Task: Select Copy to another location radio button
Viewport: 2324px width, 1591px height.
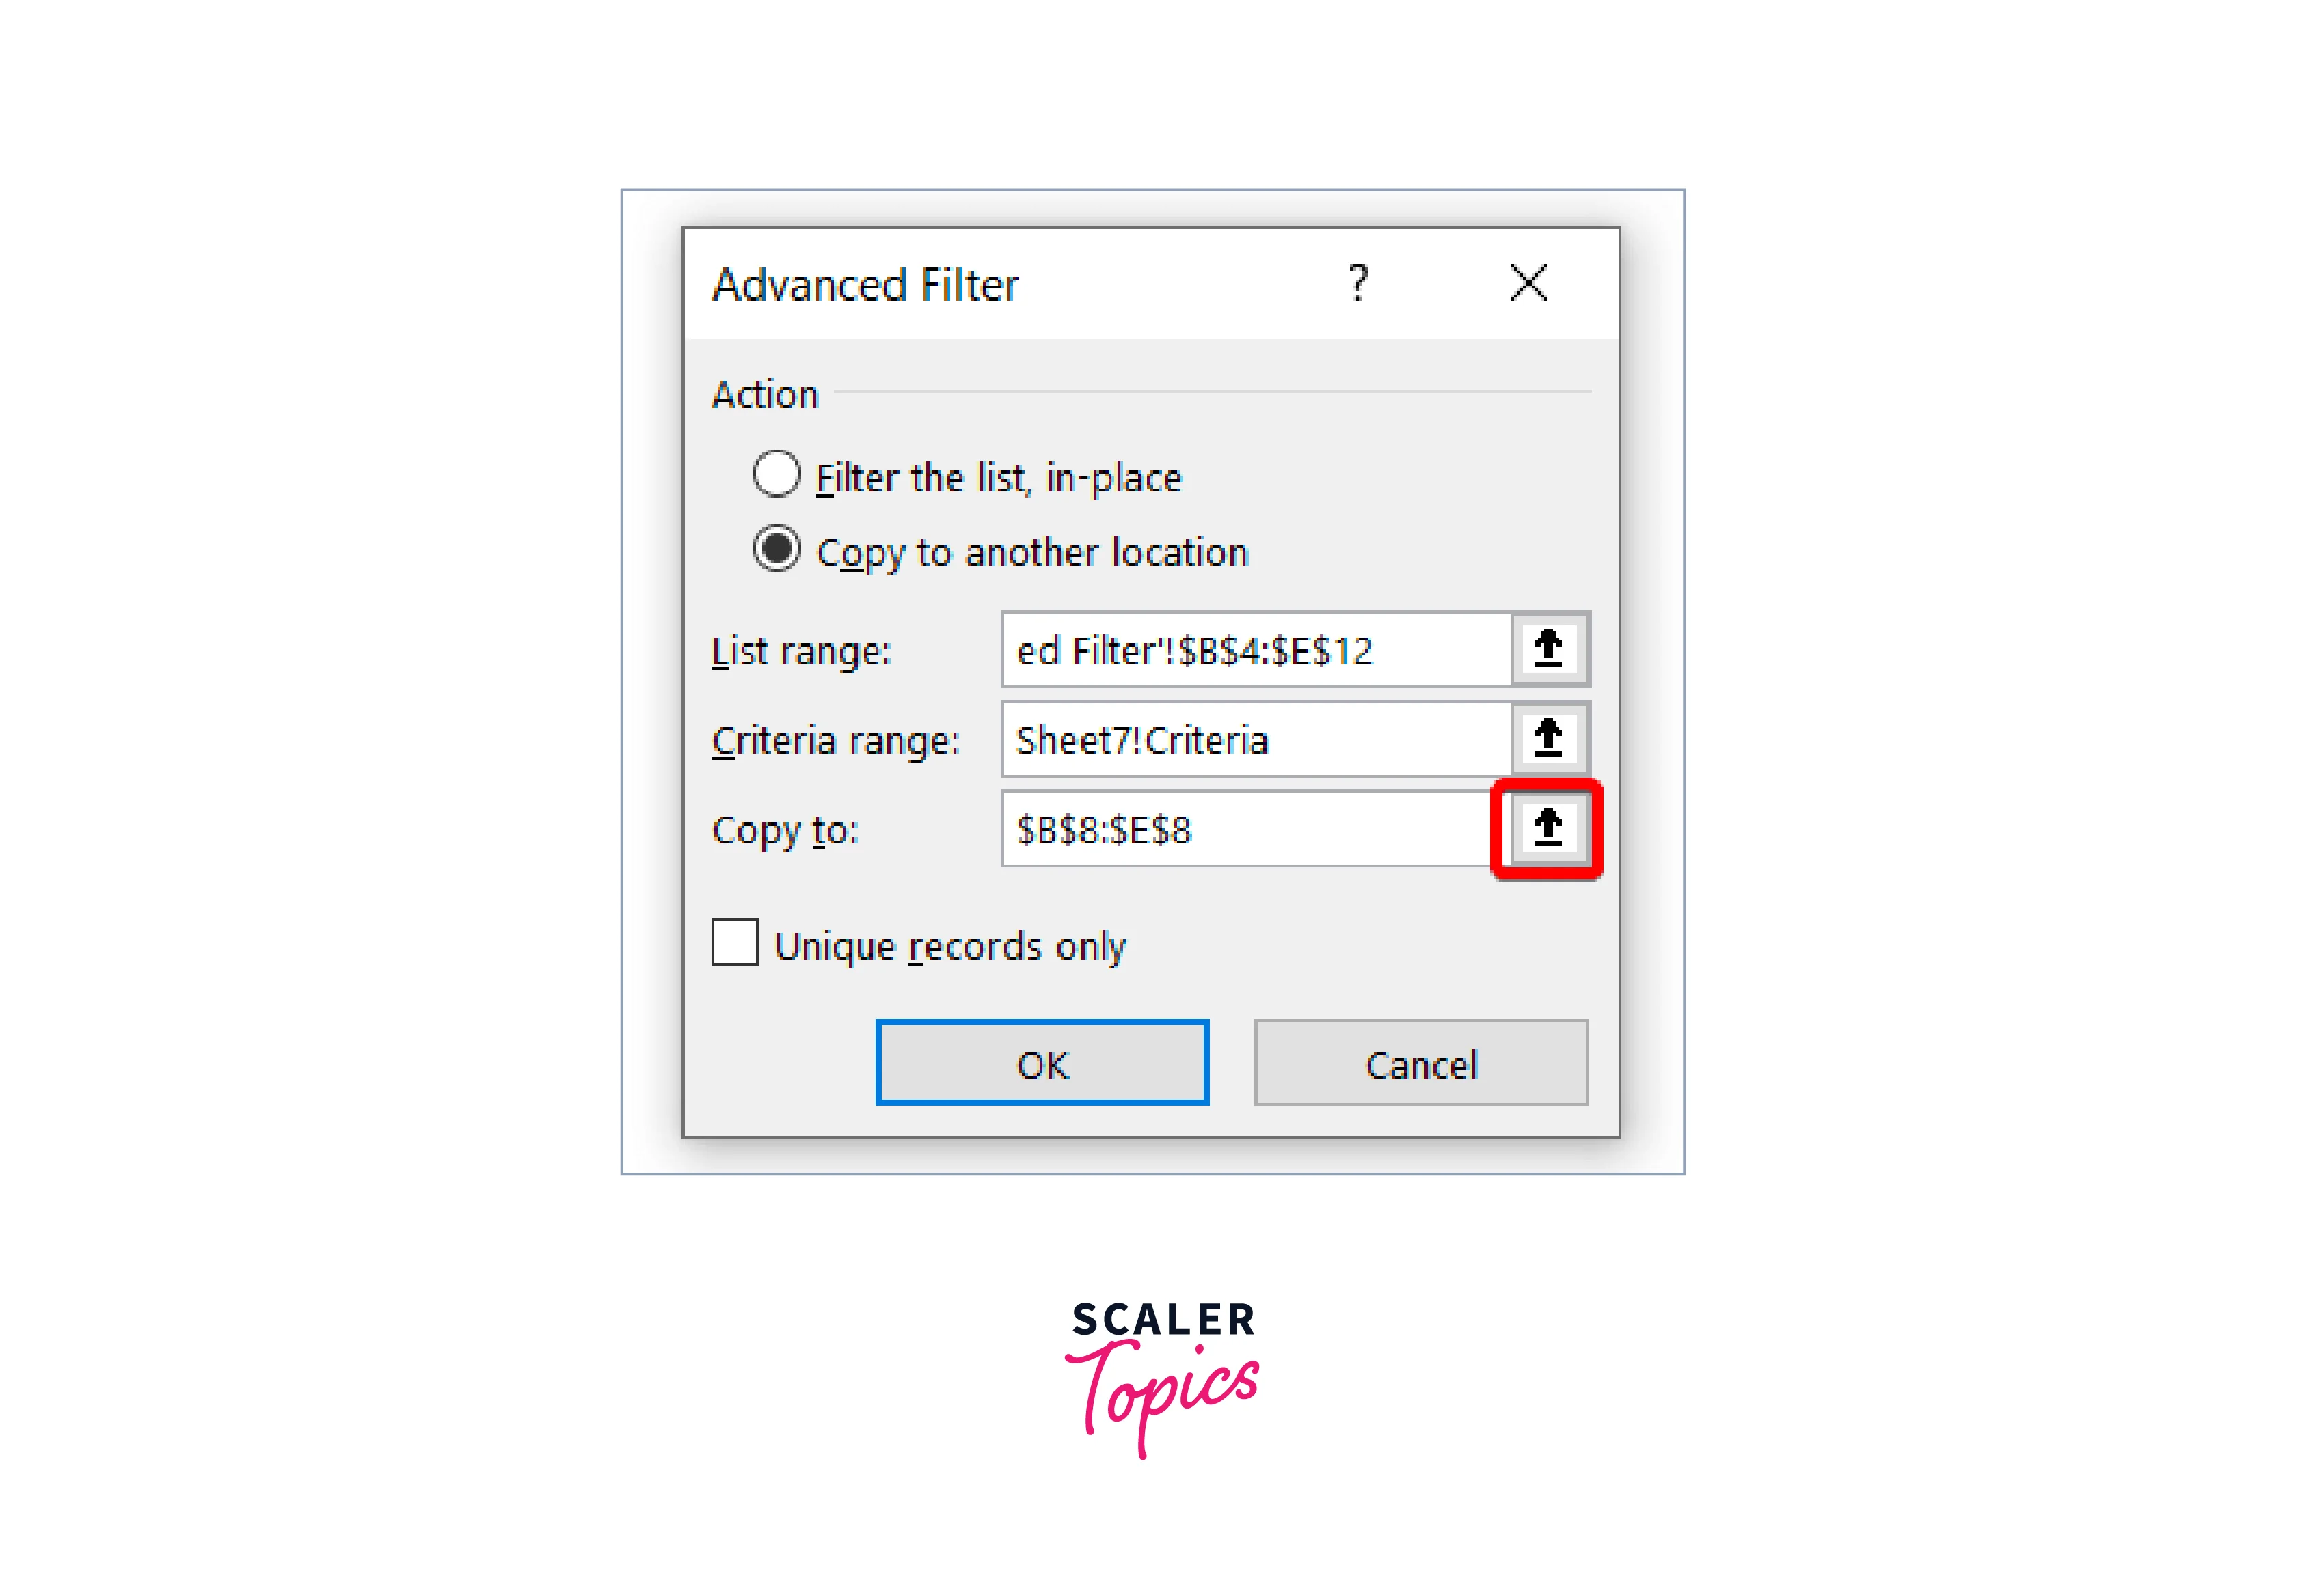Action: click(777, 549)
